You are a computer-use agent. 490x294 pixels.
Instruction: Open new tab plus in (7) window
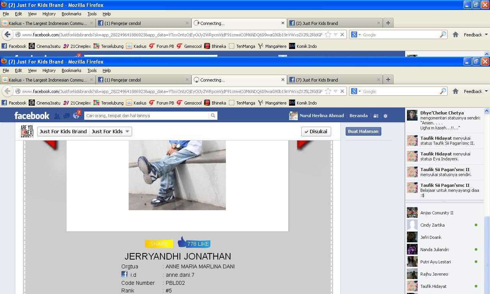(388, 80)
